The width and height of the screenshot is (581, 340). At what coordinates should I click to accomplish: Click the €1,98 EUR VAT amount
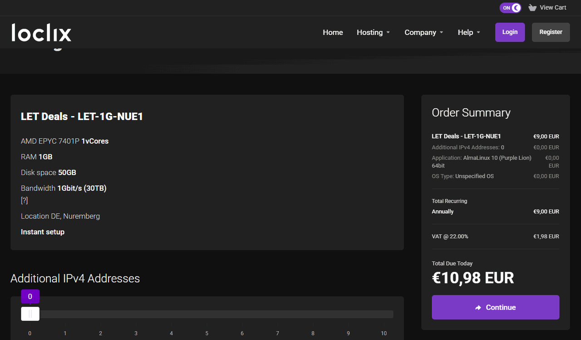click(x=546, y=236)
